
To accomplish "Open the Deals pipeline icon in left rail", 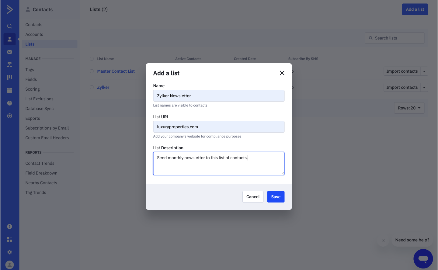I will (9, 78).
